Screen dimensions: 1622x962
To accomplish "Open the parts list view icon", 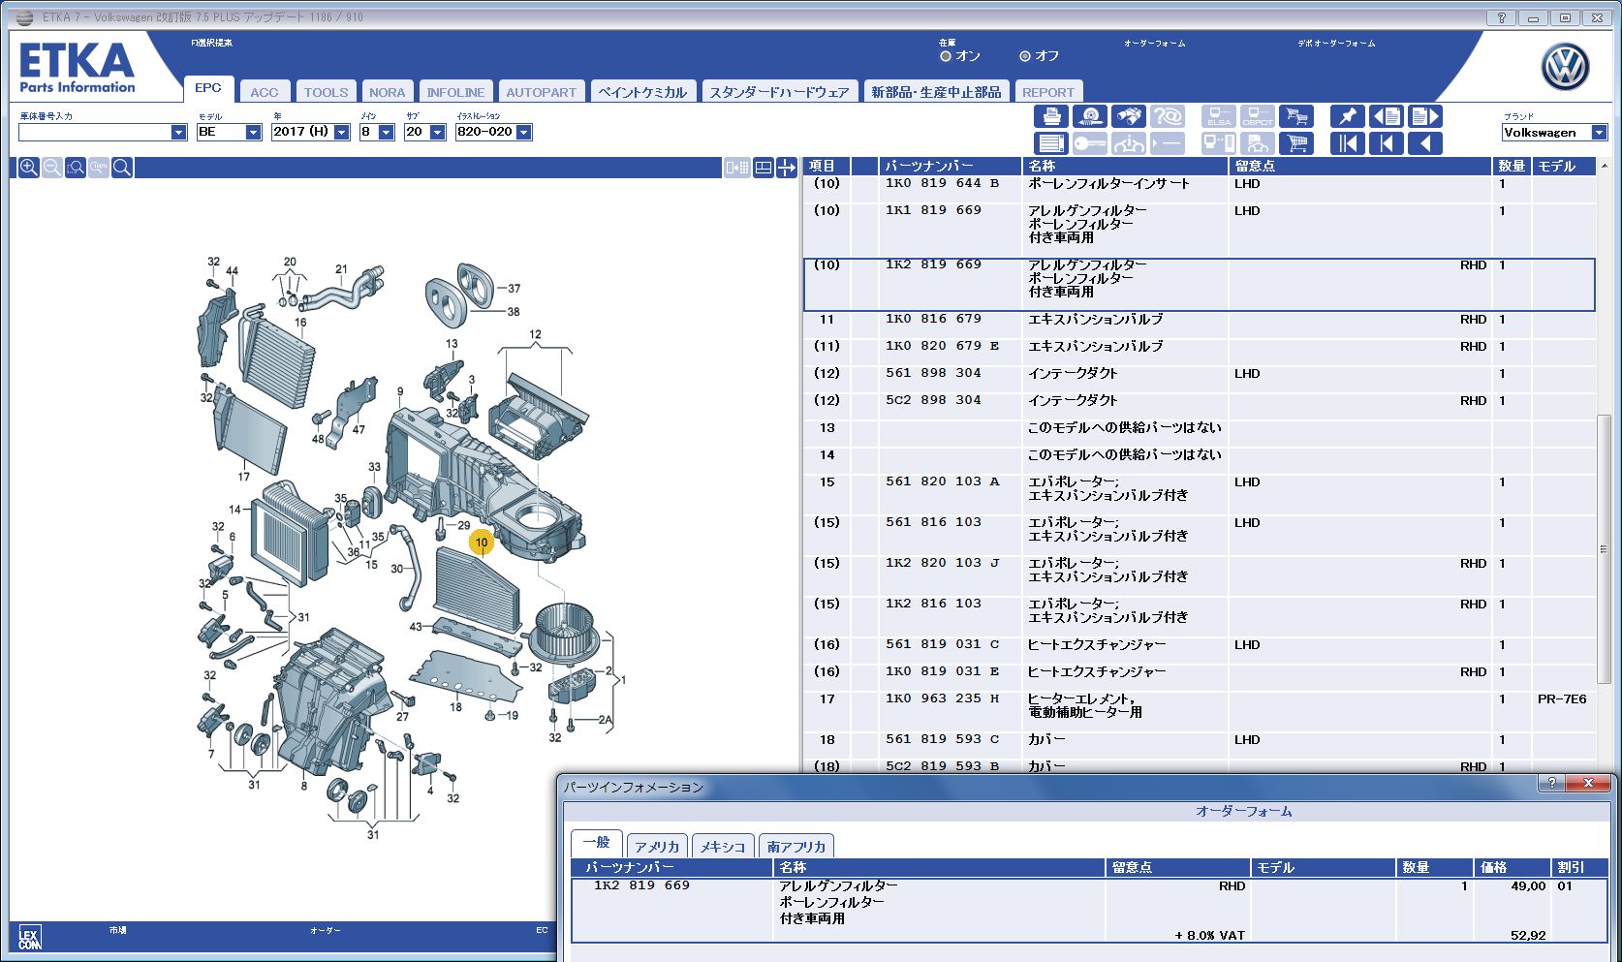I will [x=1050, y=144].
